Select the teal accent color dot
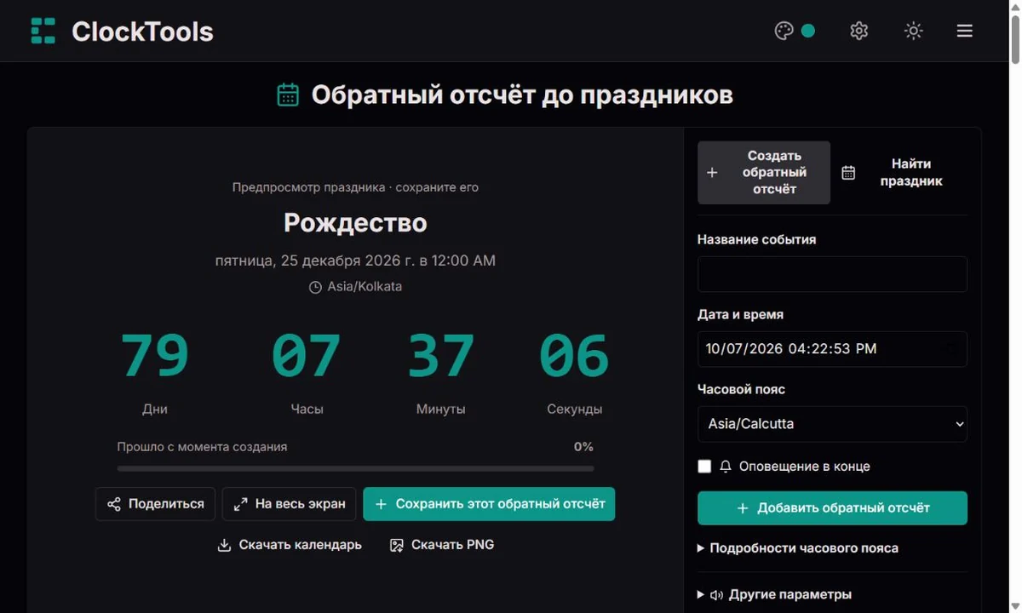This screenshot has width=1022, height=613. [808, 31]
